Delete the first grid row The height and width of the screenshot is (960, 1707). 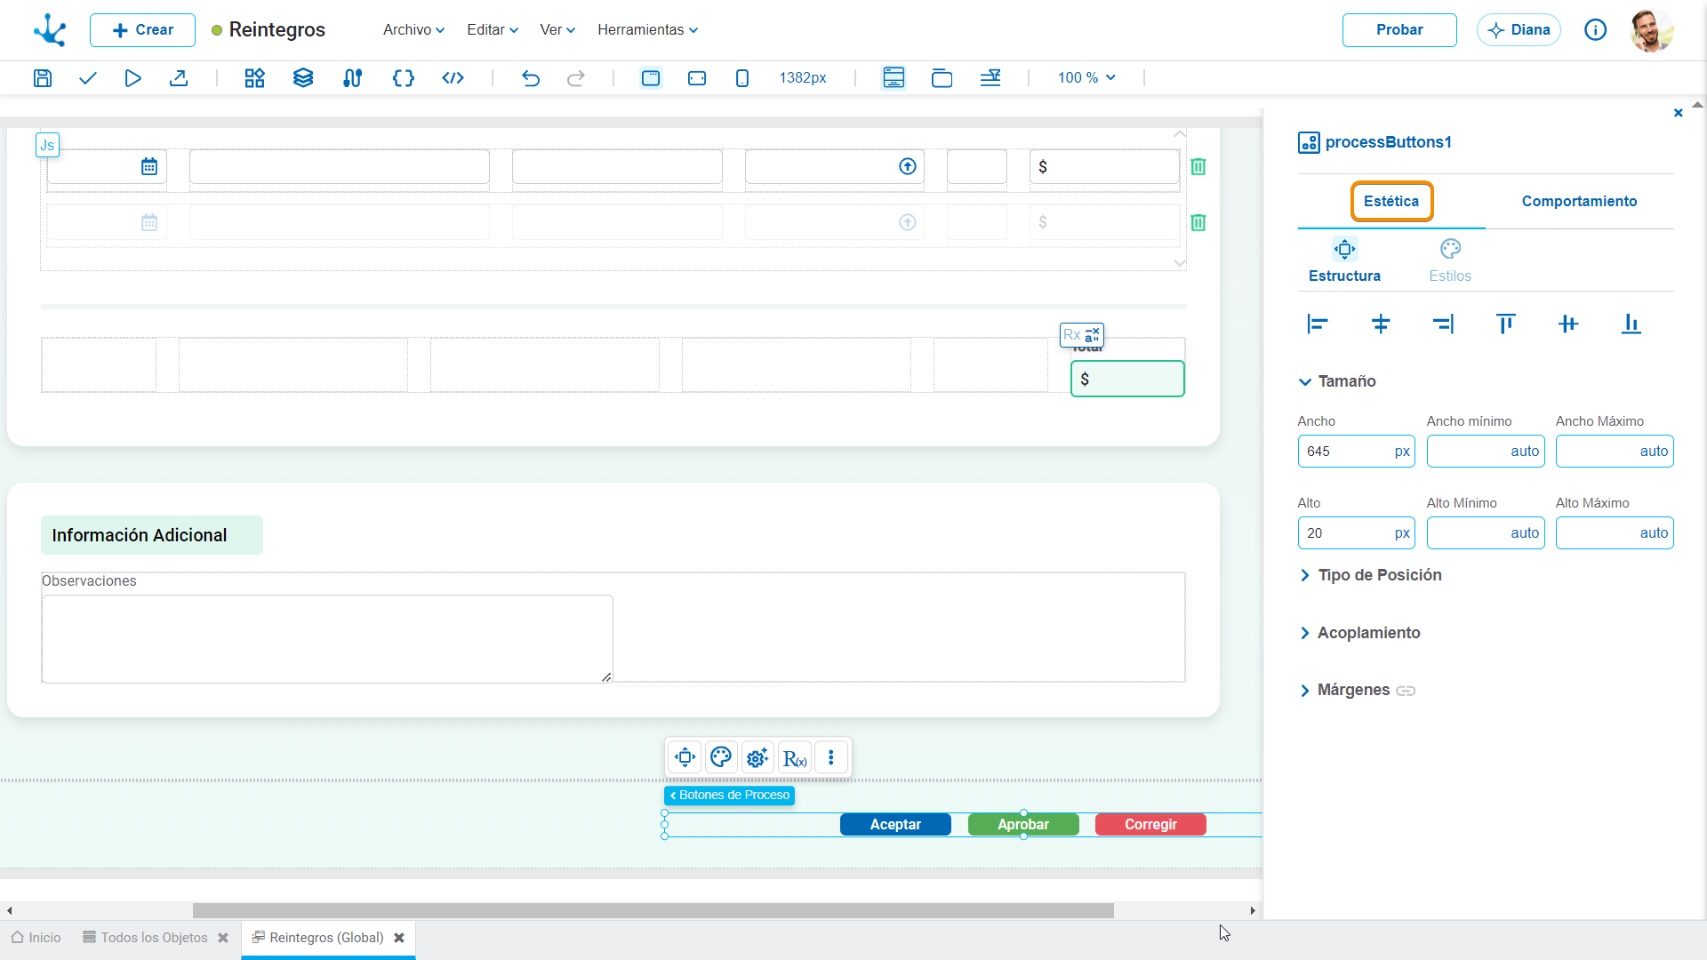[x=1198, y=167]
